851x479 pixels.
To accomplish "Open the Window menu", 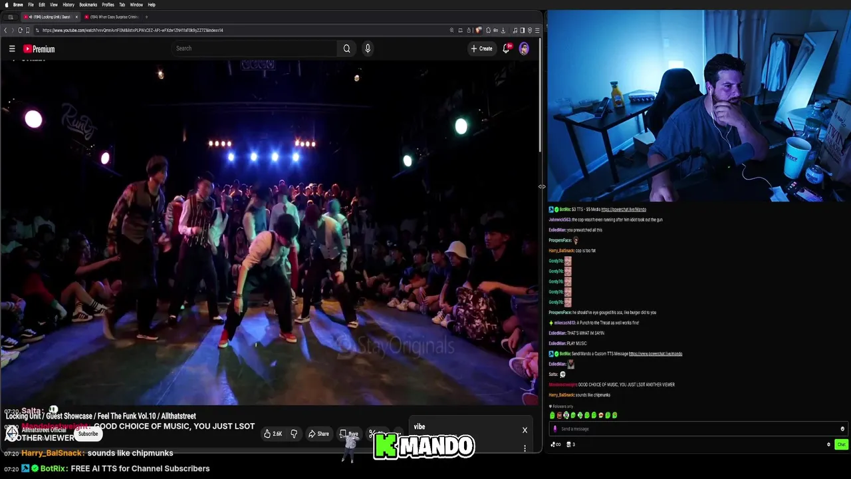I will point(136,5).
